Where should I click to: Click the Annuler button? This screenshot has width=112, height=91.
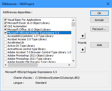pos(99,20)
